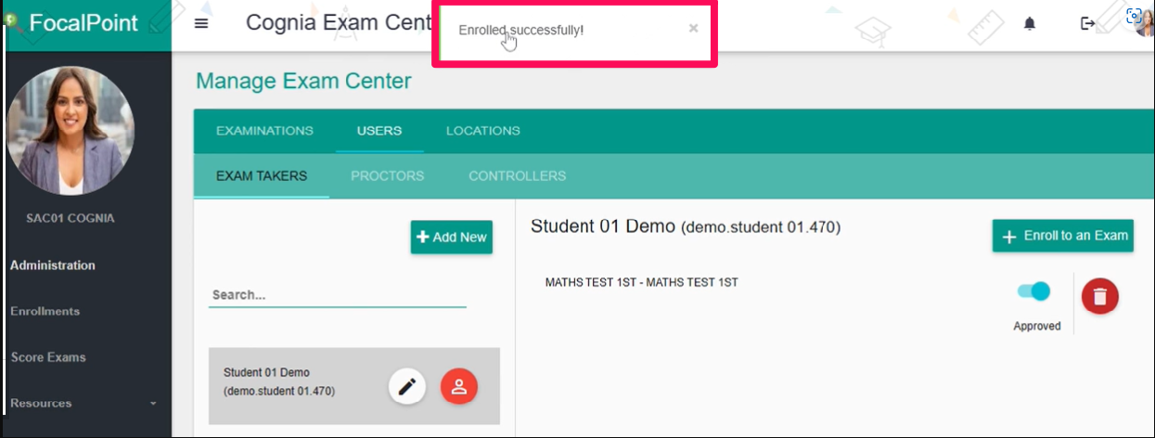Click the SAC01 COGNIA username label
The image size is (1155, 438).
pyautogui.click(x=71, y=219)
